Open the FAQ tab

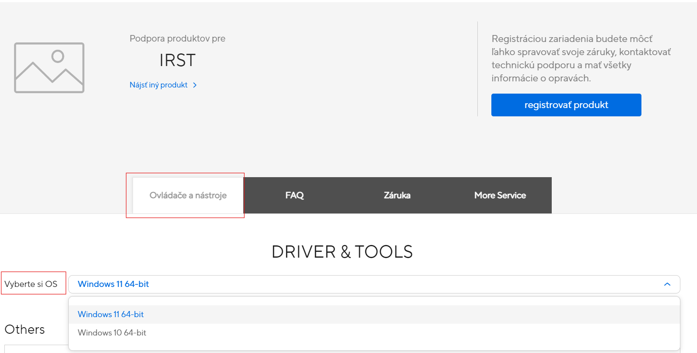coord(294,196)
